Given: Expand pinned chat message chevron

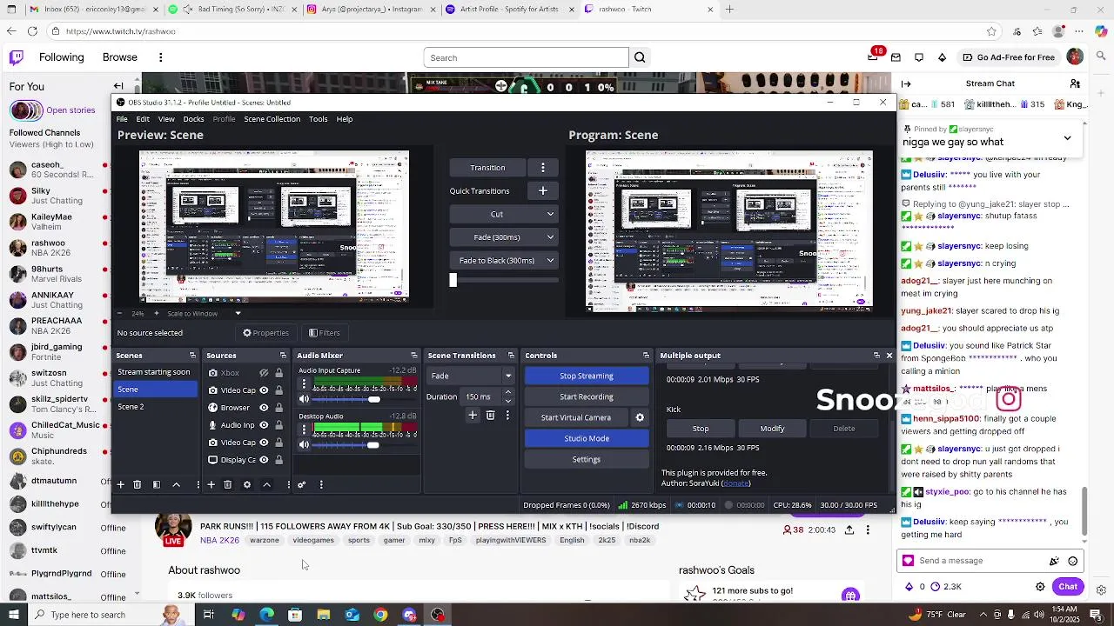Looking at the screenshot, I should click(1067, 138).
